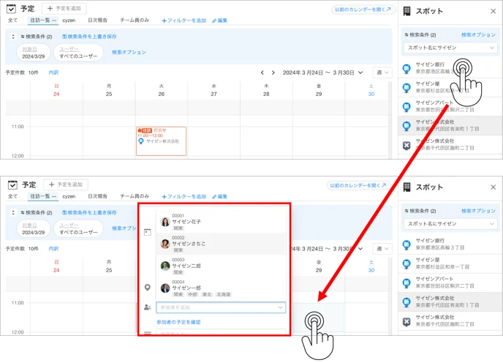The image size is (503, 363).
Task: Click 東京都世田谷区駒沢二丁目 address in lower screenshot
Action: point(445,286)
